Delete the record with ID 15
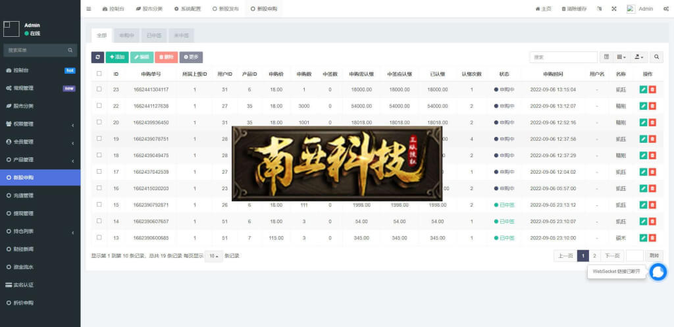674x327 pixels. point(652,205)
